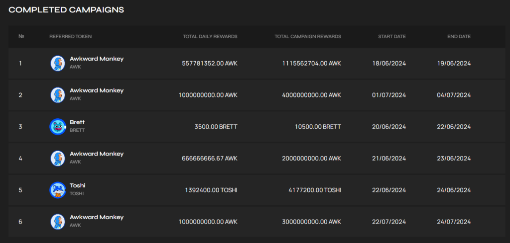Image resolution: width=510 pixels, height=243 pixels.
Task: Click the Brett token icon
Action: click(58, 127)
